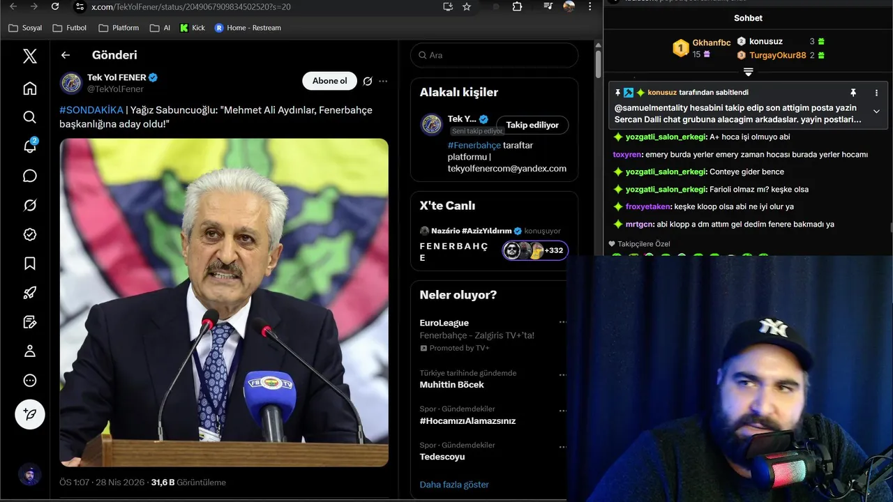Open the post's three-dot more menu
Viewport: 893px width, 502px height.
click(x=383, y=81)
